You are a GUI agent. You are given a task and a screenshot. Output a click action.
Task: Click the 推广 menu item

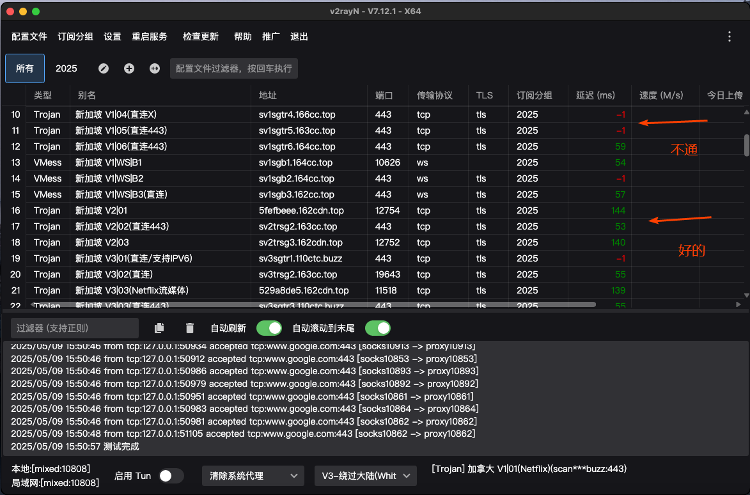tap(270, 37)
